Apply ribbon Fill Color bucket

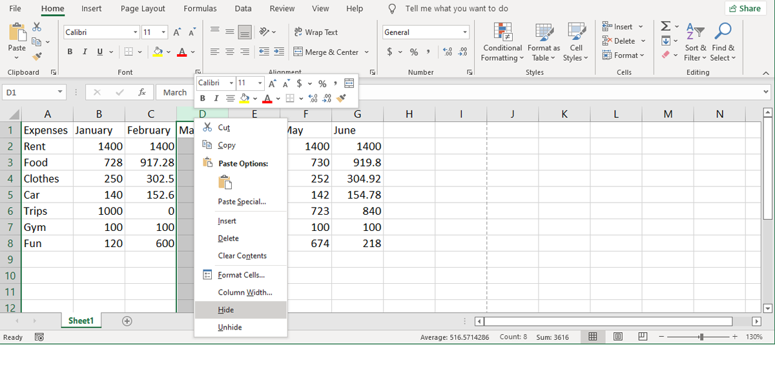point(158,52)
